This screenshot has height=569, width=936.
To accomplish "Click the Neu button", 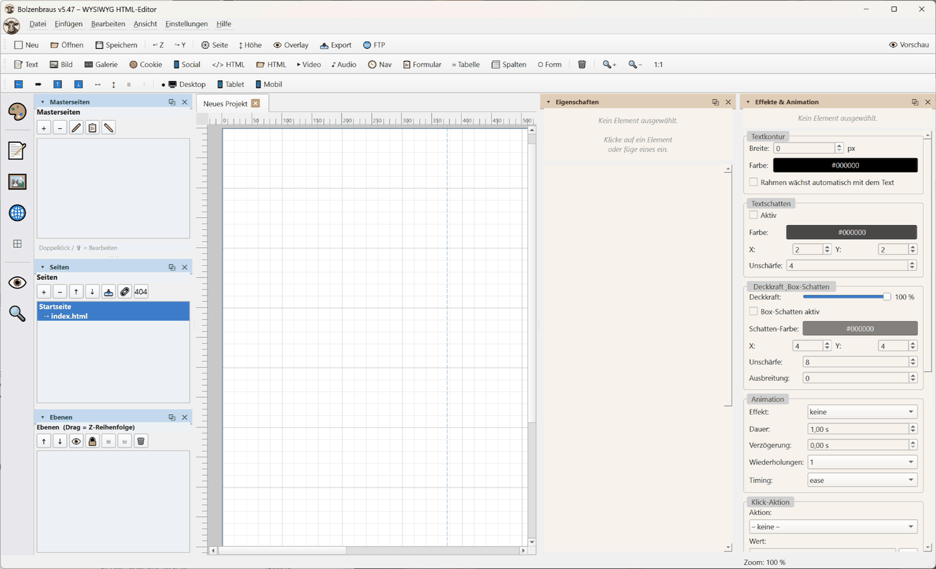I will tap(27, 45).
